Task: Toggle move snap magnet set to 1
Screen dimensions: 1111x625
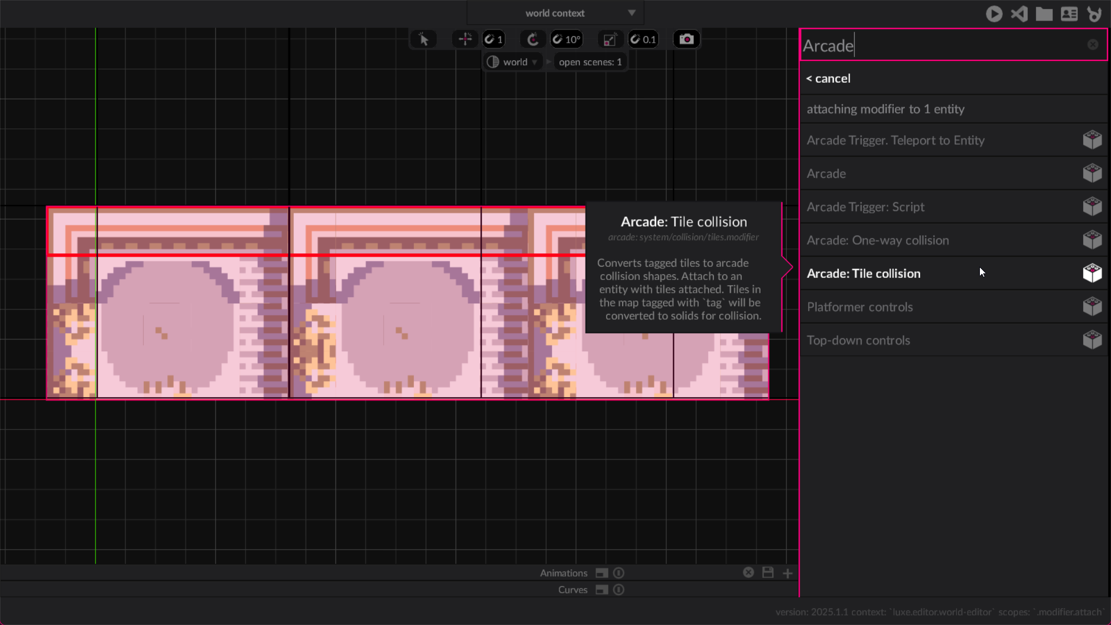Action: (x=493, y=39)
